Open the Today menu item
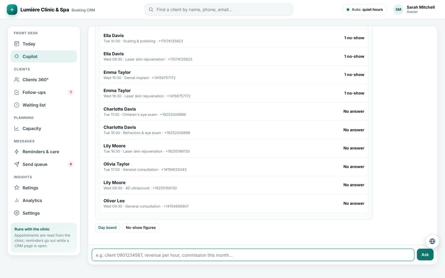445x278 pixels. 44,44
